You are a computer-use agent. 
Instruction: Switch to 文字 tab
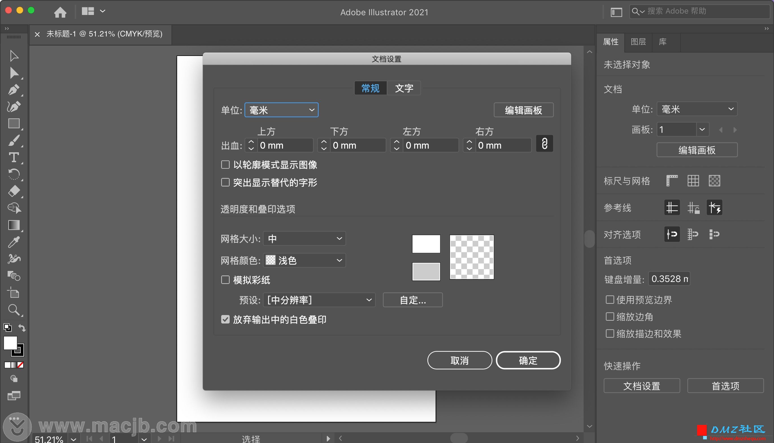[x=404, y=88]
